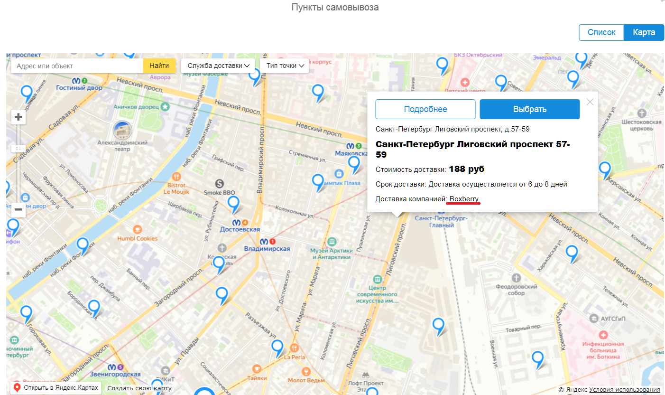Select pickup pin near БКЗ Октябрьский
This screenshot has width=665, height=395.
(443, 66)
